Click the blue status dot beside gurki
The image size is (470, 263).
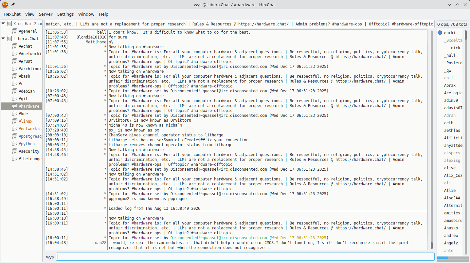tap(440, 33)
